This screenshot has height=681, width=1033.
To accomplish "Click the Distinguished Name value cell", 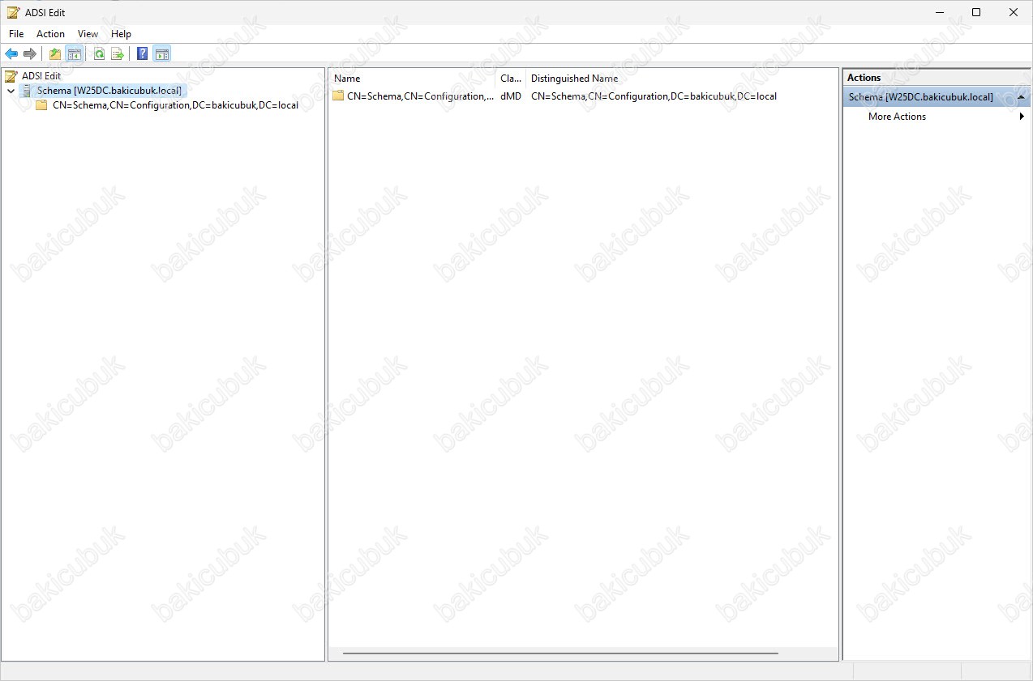I will click(654, 96).
